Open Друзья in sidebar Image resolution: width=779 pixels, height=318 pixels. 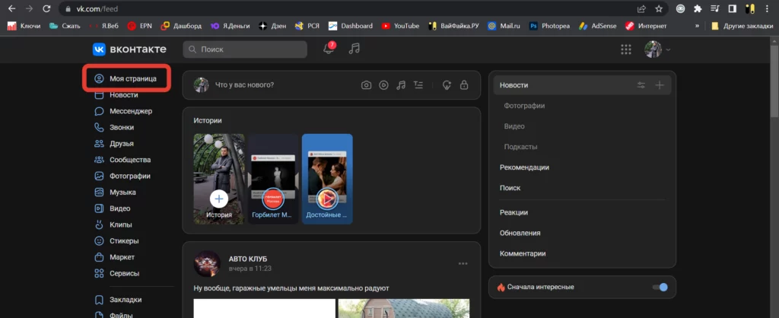114,144
